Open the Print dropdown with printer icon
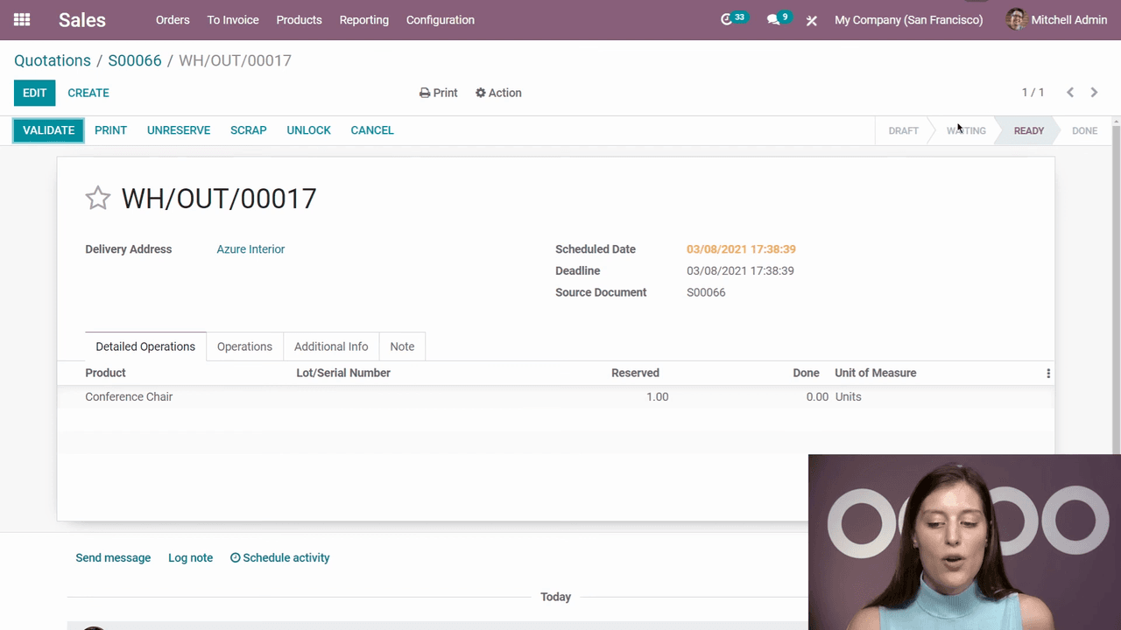Image resolution: width=1121 pixels, height=630 pixels. point(438,93)
